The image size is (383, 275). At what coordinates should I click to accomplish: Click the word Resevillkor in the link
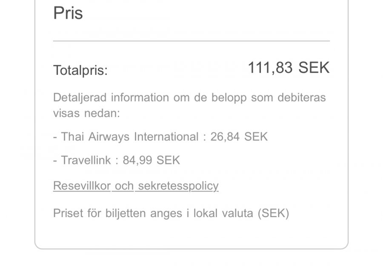[x=82, y=186]
